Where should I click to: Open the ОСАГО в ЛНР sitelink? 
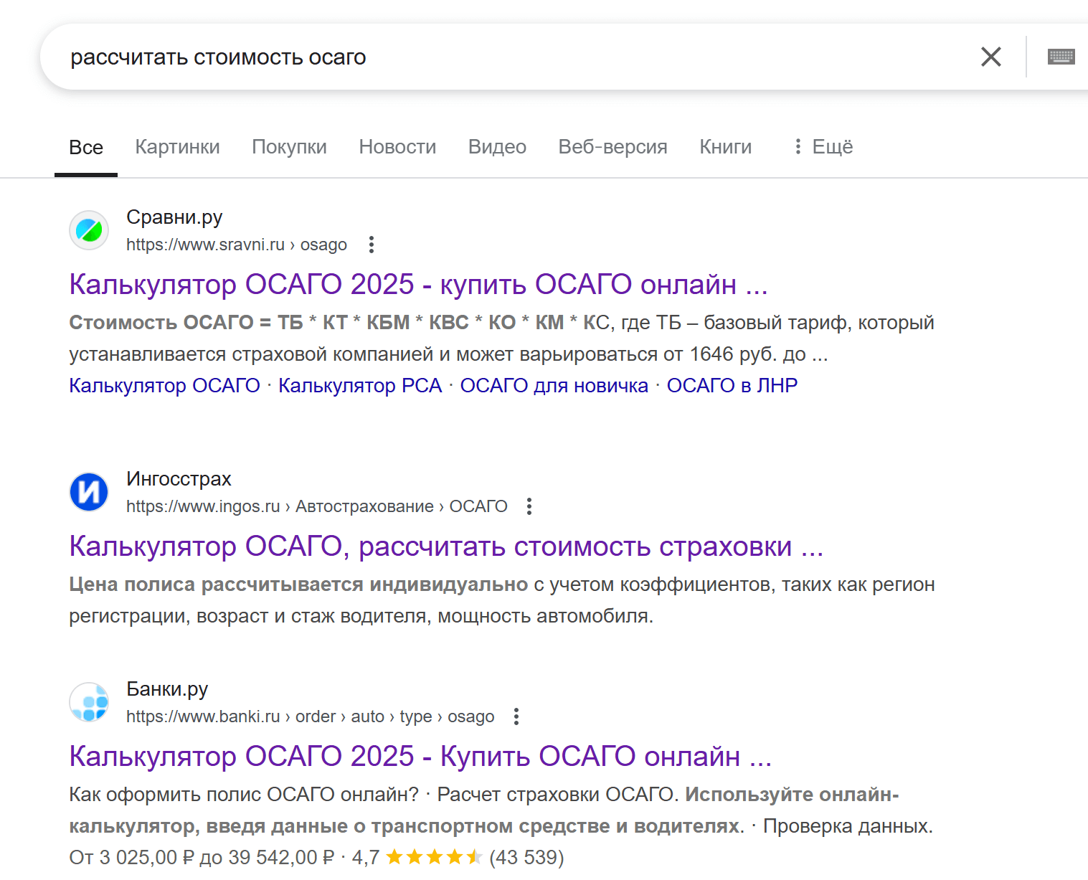[732, 385]
